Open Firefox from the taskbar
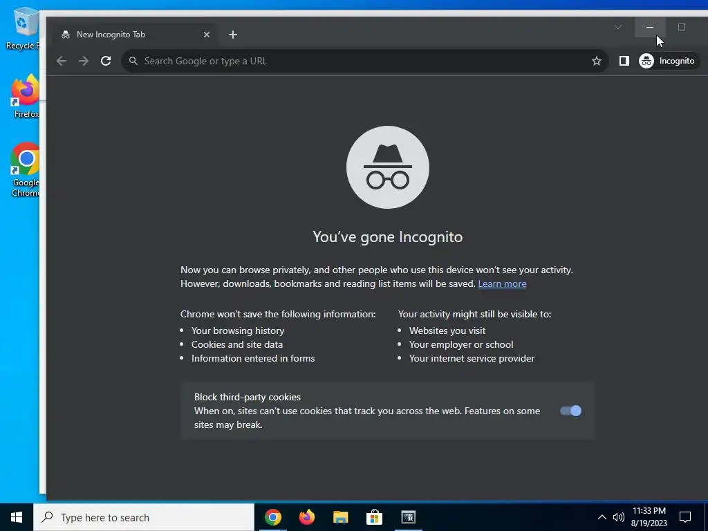The height and width of the screenshot is (531, 708). [x=307, y=517]
